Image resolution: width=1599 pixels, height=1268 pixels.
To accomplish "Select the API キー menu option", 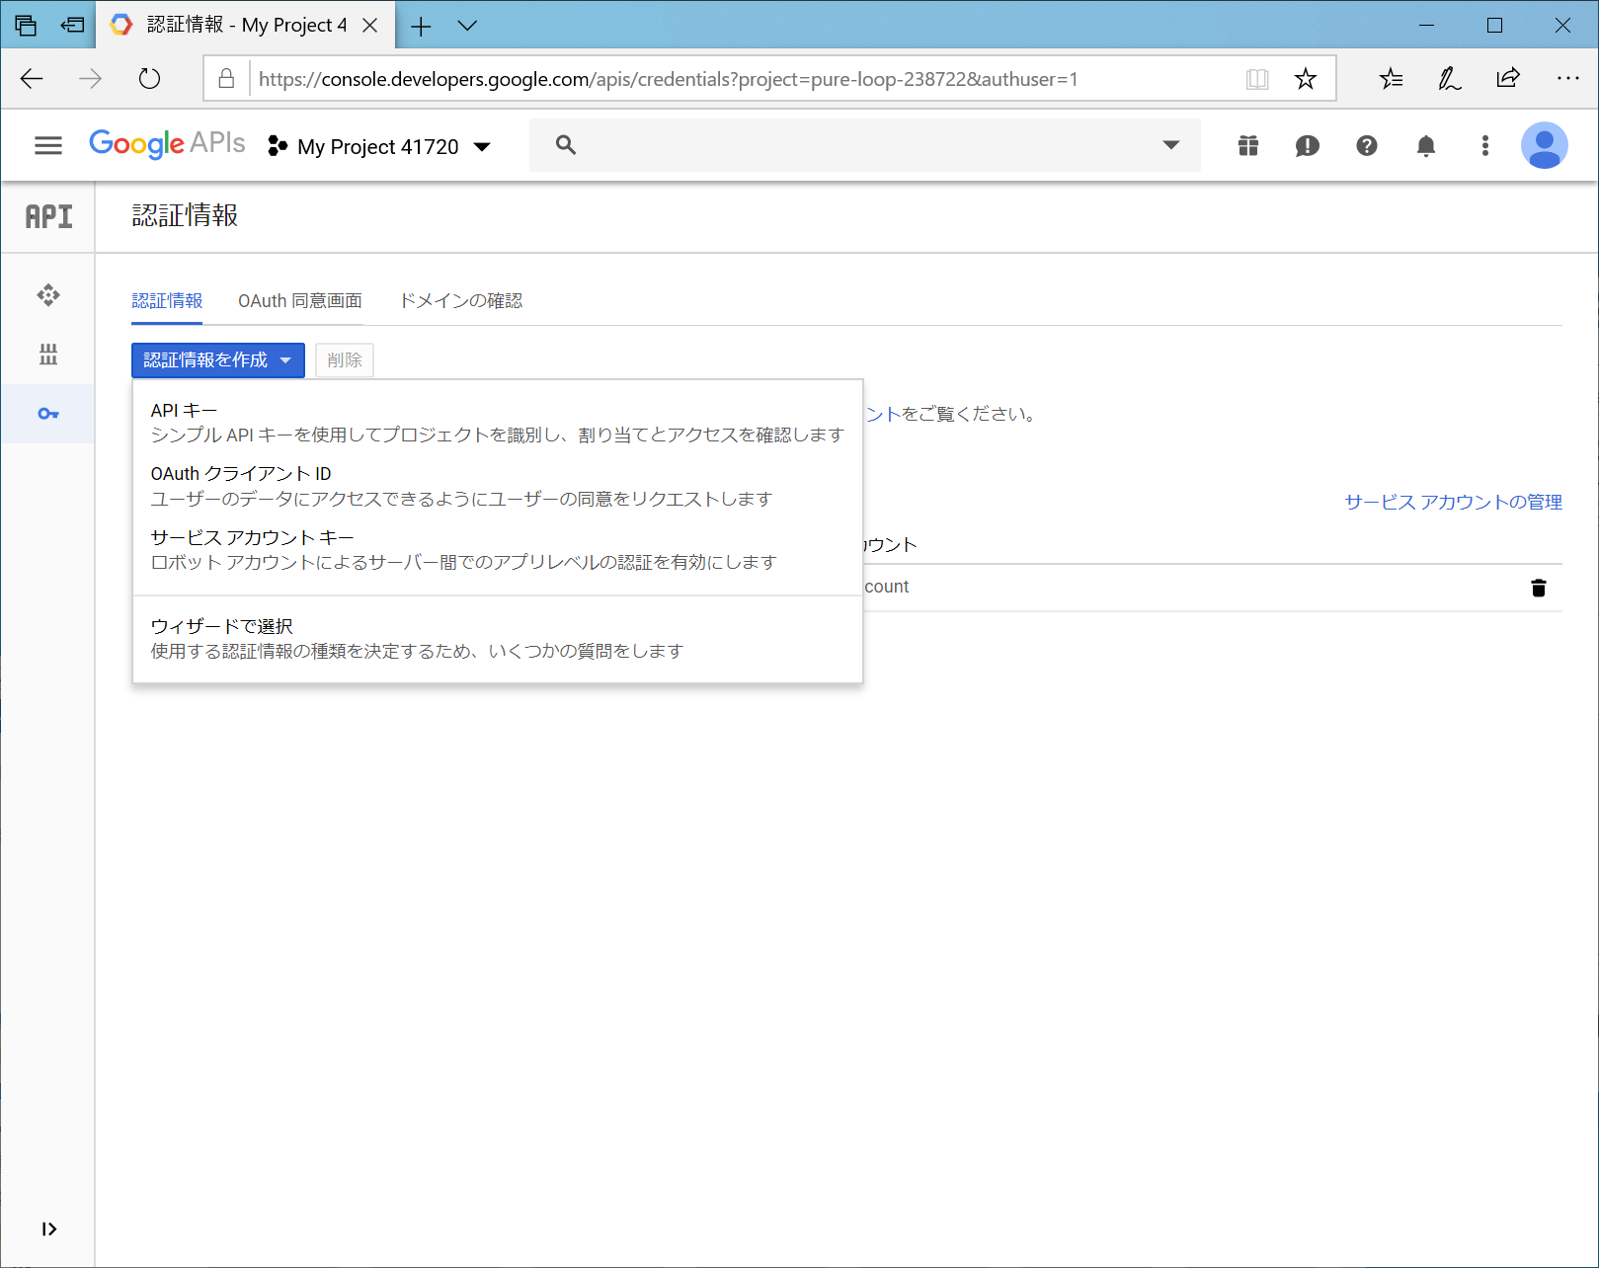I will [x=498, y=423].
